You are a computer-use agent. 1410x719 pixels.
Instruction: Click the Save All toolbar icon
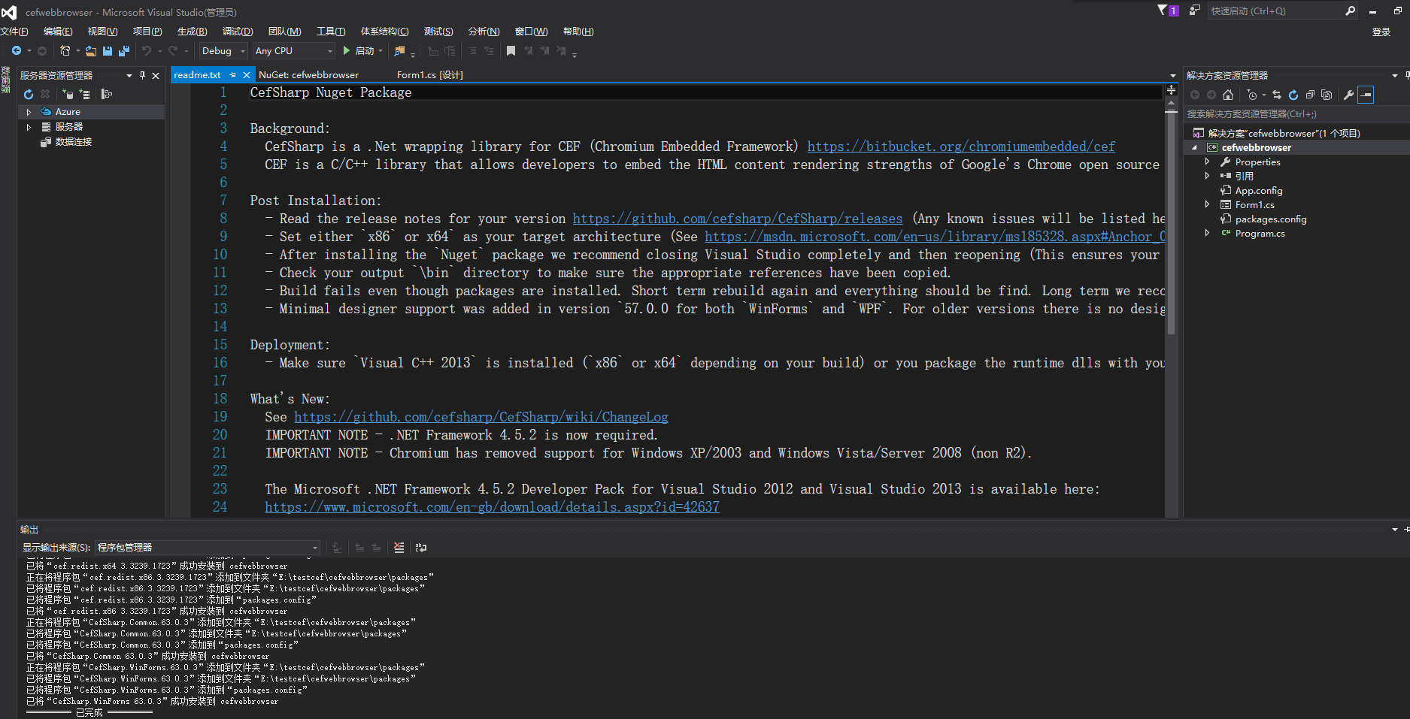click(x=124, y=51)
